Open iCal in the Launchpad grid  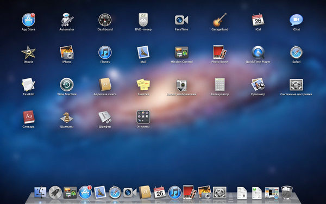pos(258,20)
